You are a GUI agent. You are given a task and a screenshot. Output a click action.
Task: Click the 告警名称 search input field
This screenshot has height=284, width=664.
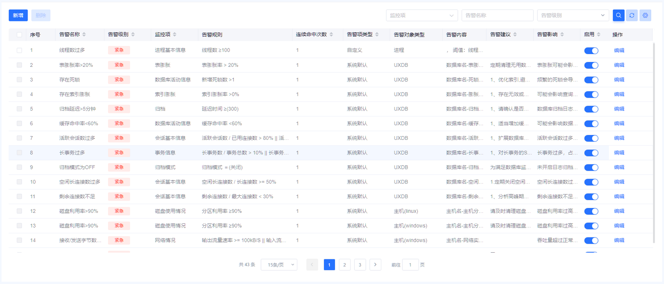tap(497, 15)
